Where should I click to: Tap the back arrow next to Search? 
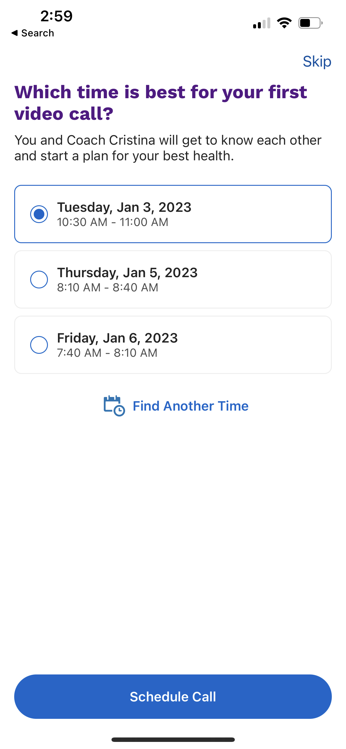pyautogui.click(x=14, y=33)
